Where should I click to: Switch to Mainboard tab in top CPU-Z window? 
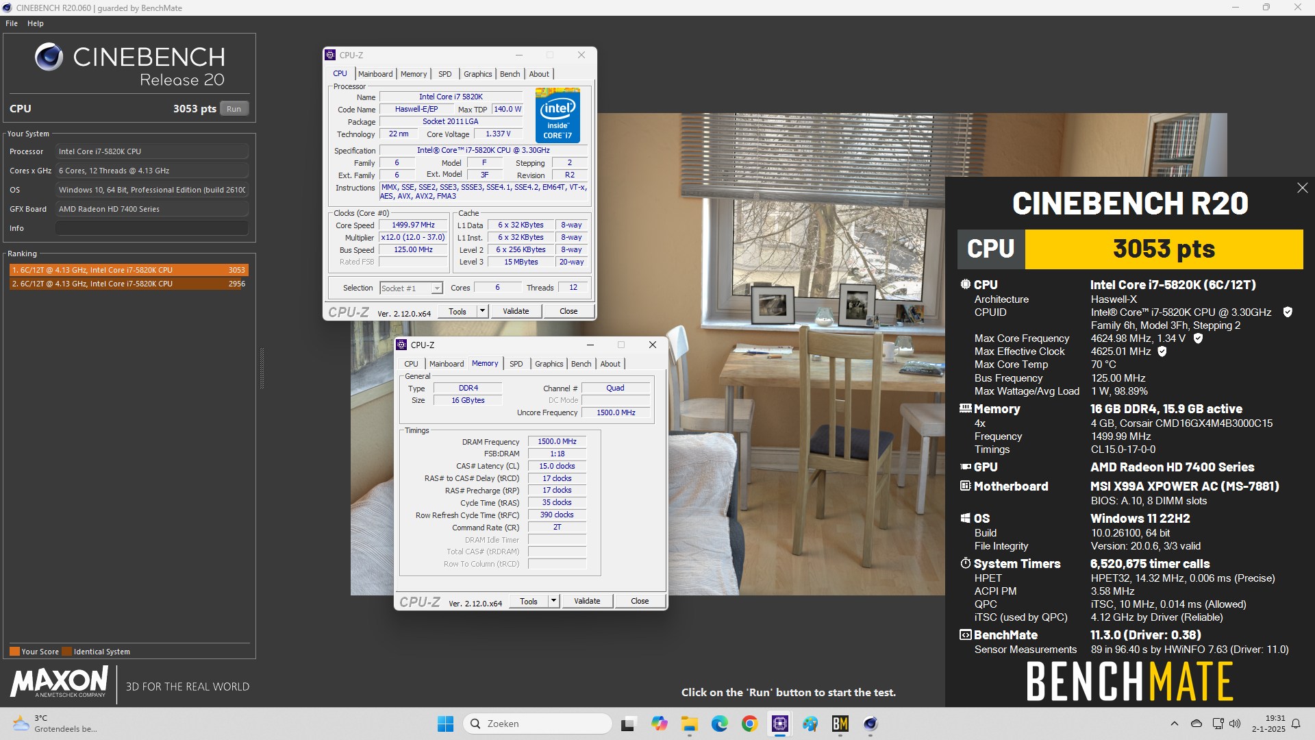point(375,74)
